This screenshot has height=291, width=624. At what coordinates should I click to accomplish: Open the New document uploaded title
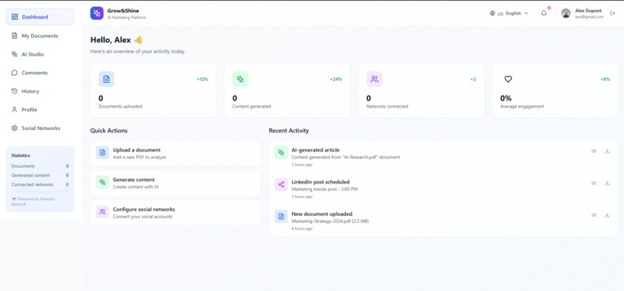pos(322,214)
